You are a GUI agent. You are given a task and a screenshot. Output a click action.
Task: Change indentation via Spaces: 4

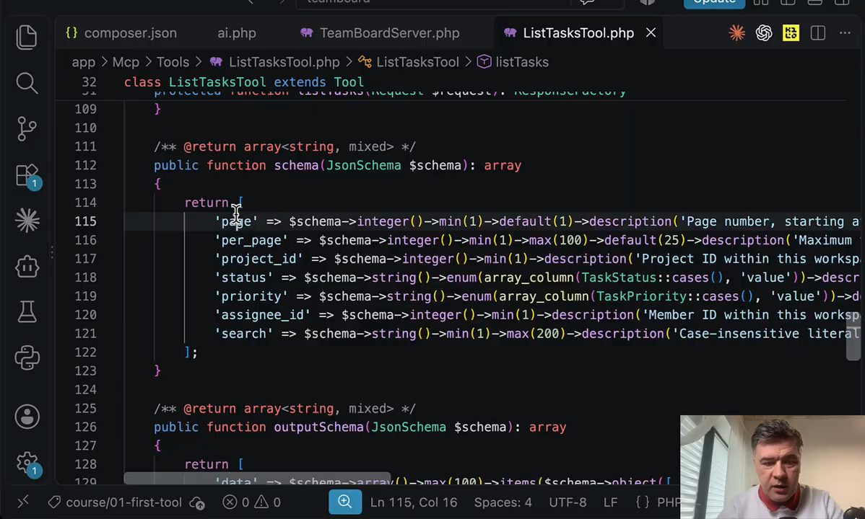[x=503, y=502]
